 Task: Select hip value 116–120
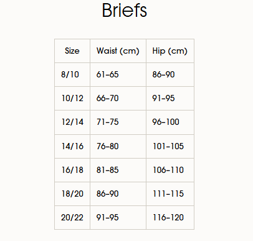coord(168,217)
